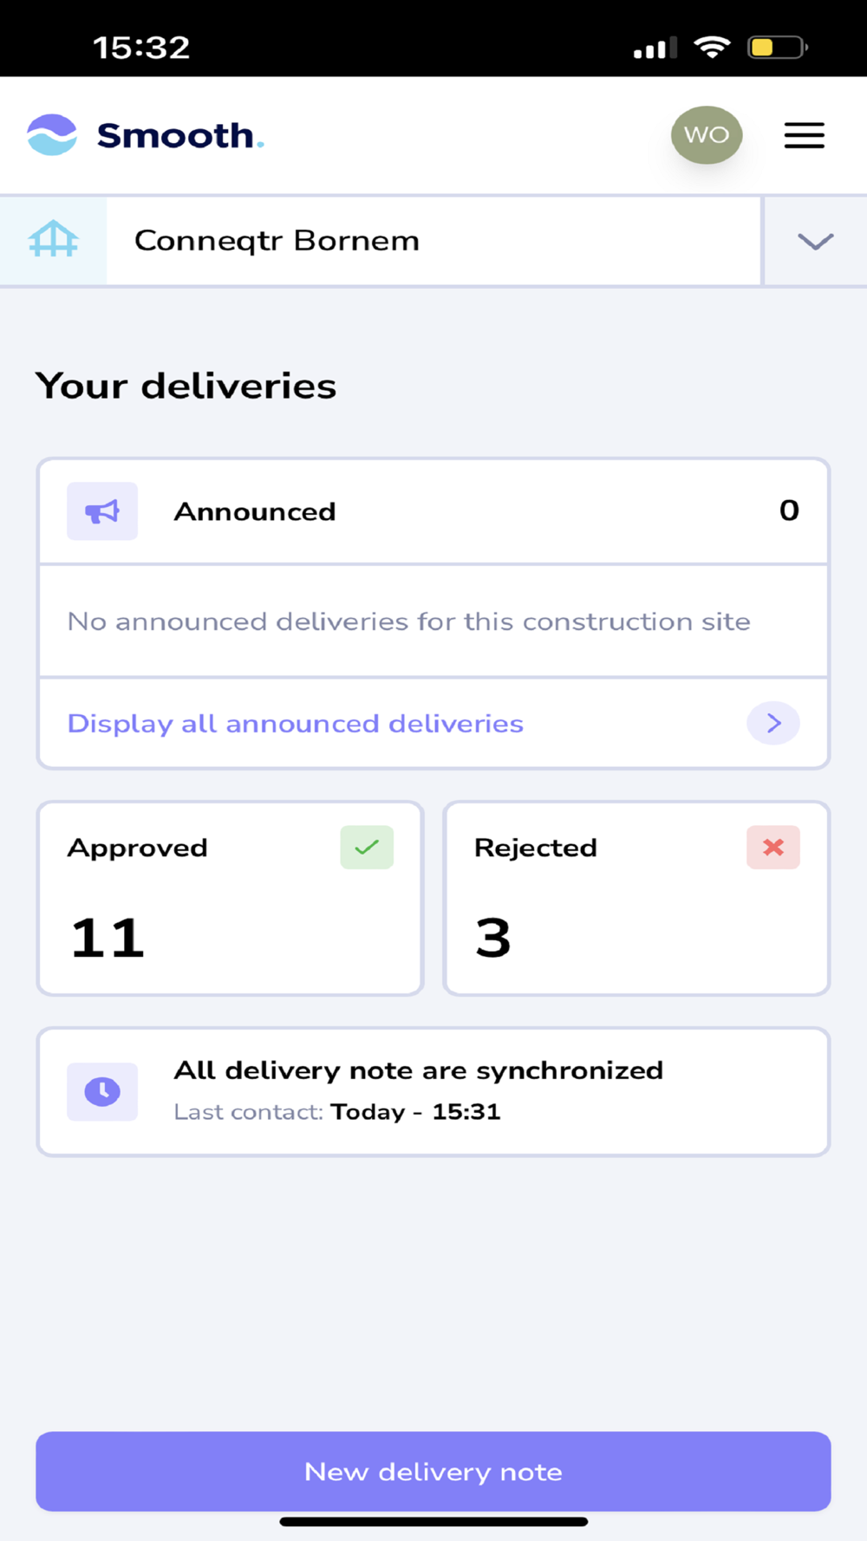Open the hamburger menu
Screen dimensions: 867x1541
(x=804, y=135)
